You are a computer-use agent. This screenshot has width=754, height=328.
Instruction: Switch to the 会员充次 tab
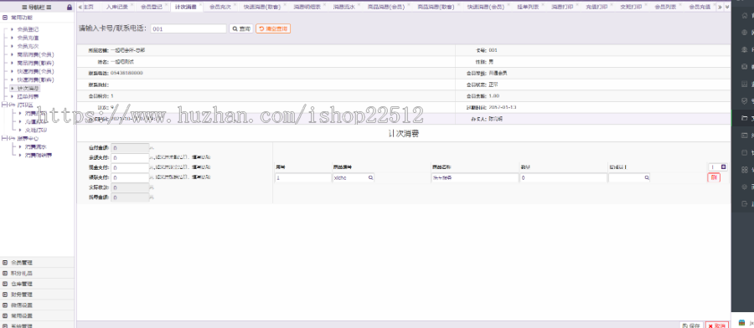click(220, 8)
